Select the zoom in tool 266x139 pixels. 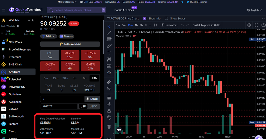point(109,88)
